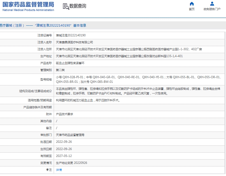Image resolution: width=226 pixels, height=176 pixels.
Task: Click National Medical Products Administration subtitle
Action: point(28,10)
